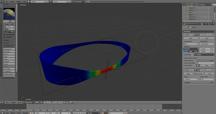Open the Physics properties tab icon

[213, 24]
